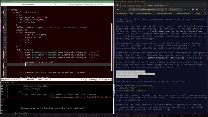Click the 'fn main() {' line

(x=13, y=10)
